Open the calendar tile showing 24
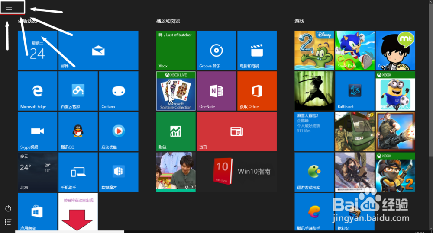Image resolution: width=433 pixels, height=233 pixels. coord(38,51)
